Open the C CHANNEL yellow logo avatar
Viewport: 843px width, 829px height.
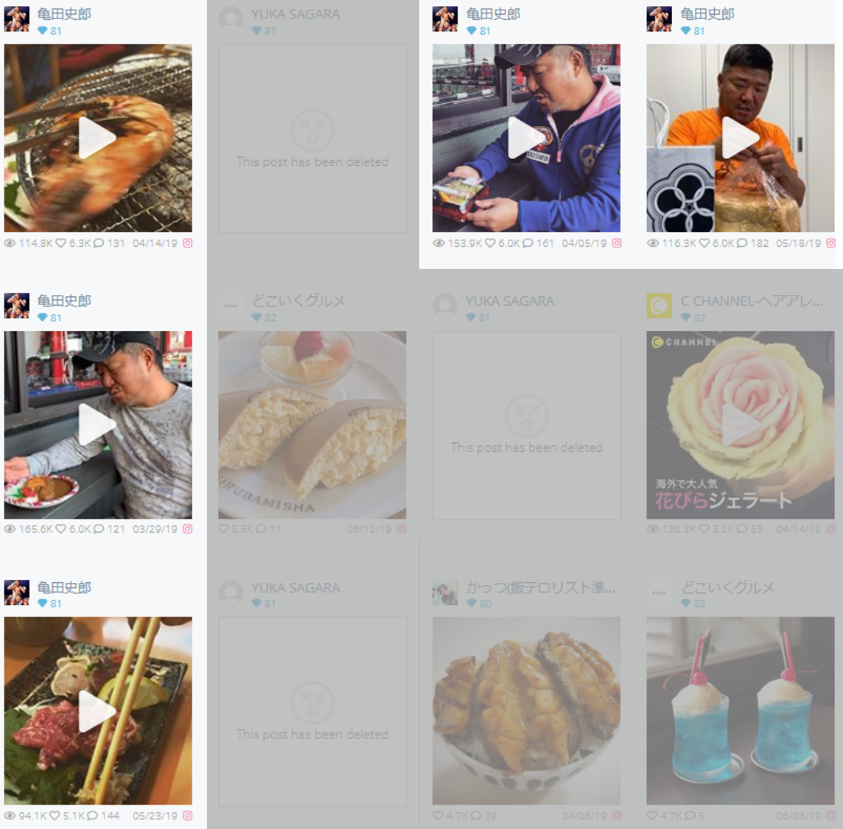pos(659,305)
